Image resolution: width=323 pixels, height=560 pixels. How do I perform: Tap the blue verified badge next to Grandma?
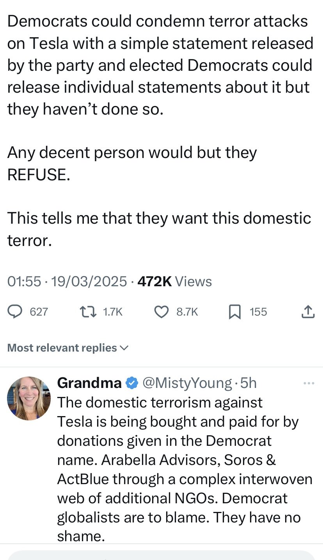[132, 383]
